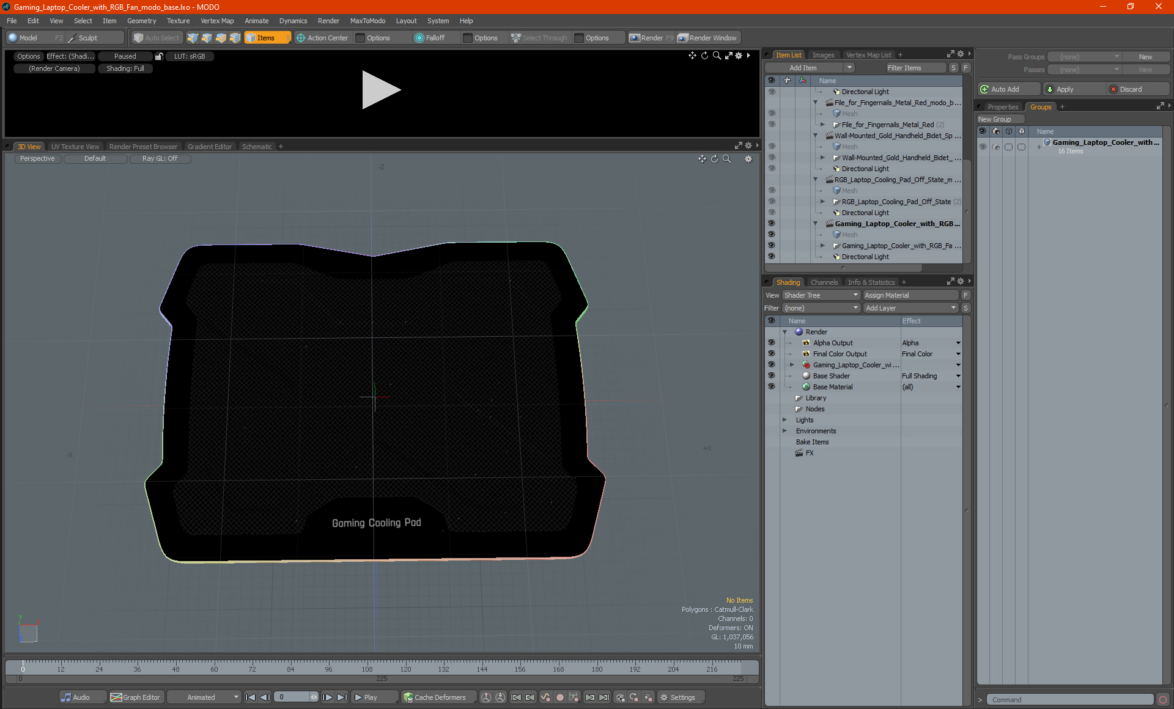The width and height of the screenshot is (1174, 709).
Task: Click the current frame number field
Action: (292, 697)
